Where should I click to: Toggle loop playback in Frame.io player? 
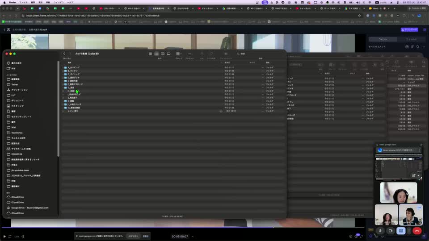tap(10, 237)
